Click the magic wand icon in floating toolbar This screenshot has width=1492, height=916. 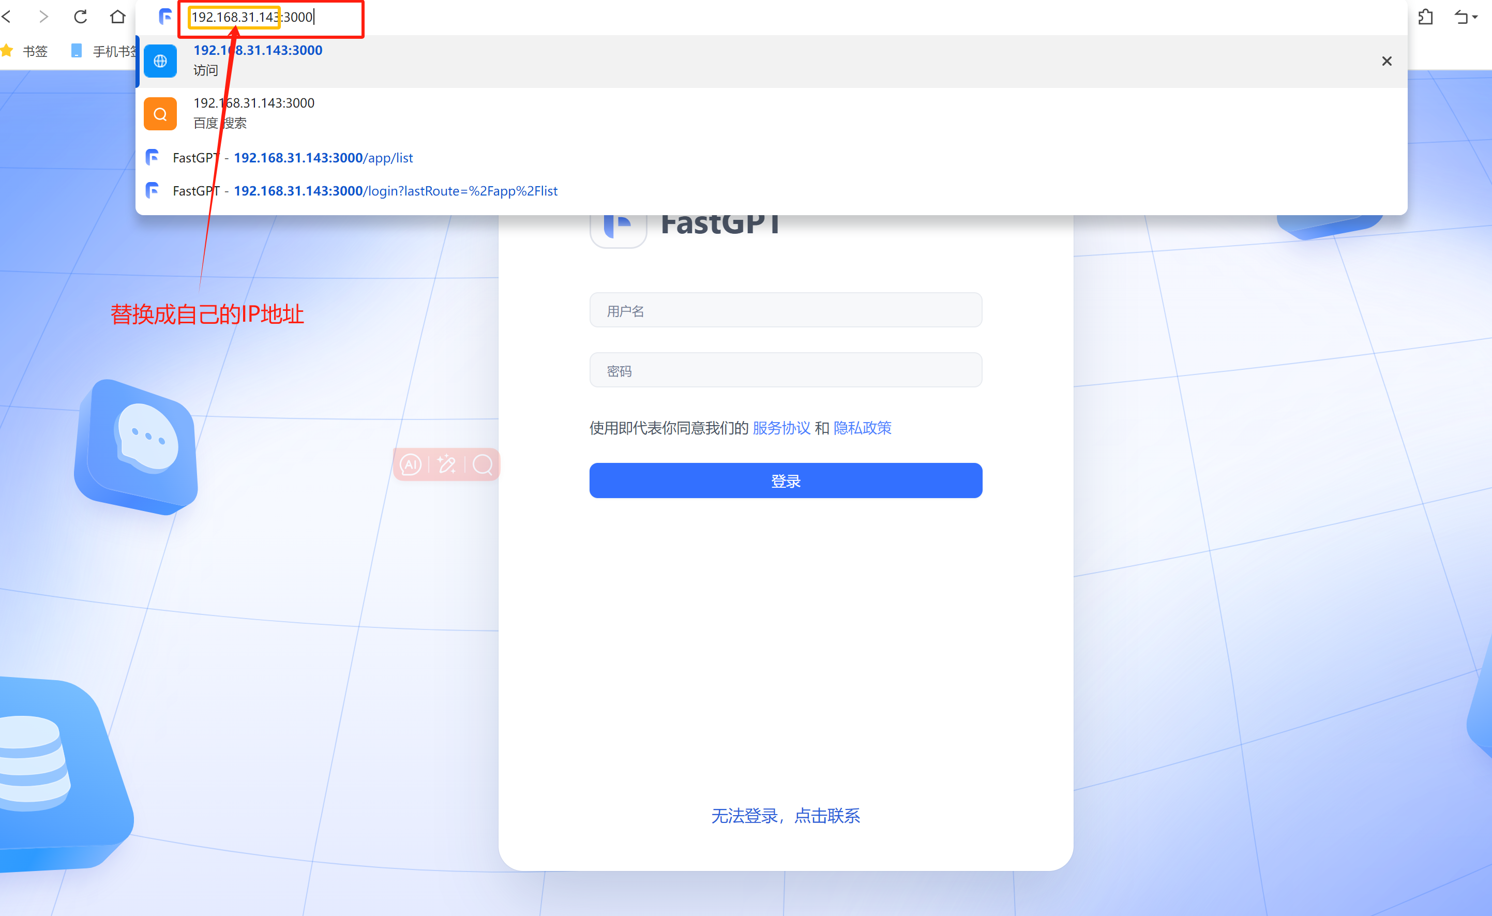click(x=446, y=464)
